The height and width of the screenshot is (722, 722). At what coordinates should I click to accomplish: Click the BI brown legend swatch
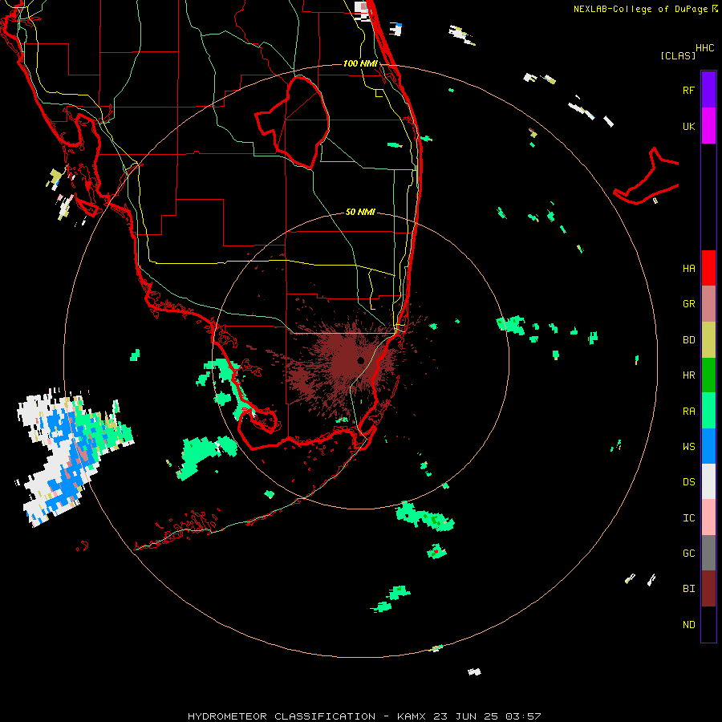708,589
